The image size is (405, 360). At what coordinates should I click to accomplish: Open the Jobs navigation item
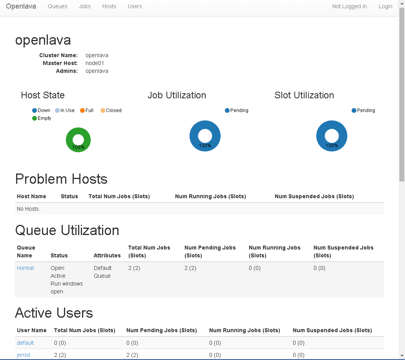point(85,6)
